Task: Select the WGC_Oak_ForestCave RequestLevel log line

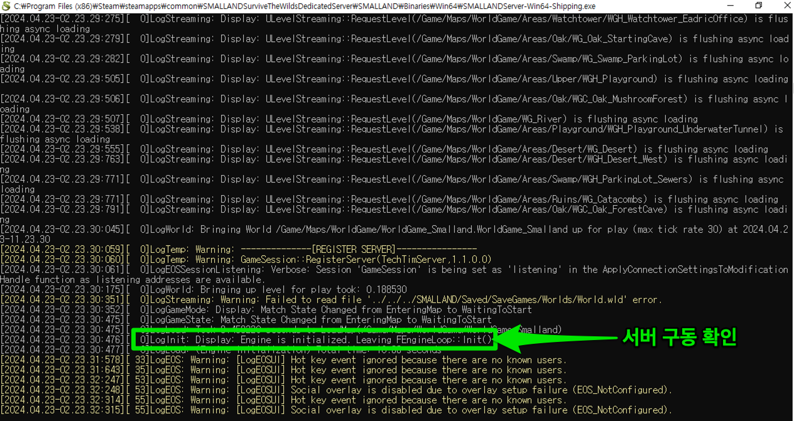Action: tap(394, 215)
